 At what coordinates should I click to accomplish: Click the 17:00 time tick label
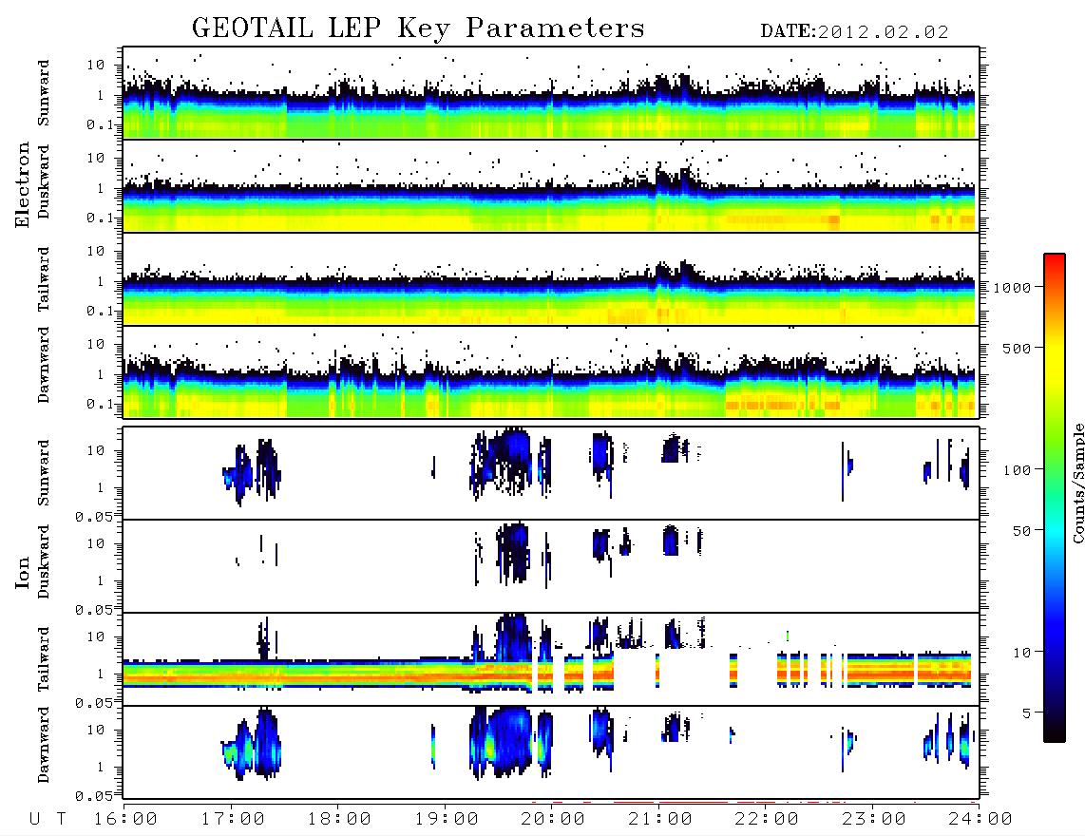pyautogui.click(x=233, y=819)
